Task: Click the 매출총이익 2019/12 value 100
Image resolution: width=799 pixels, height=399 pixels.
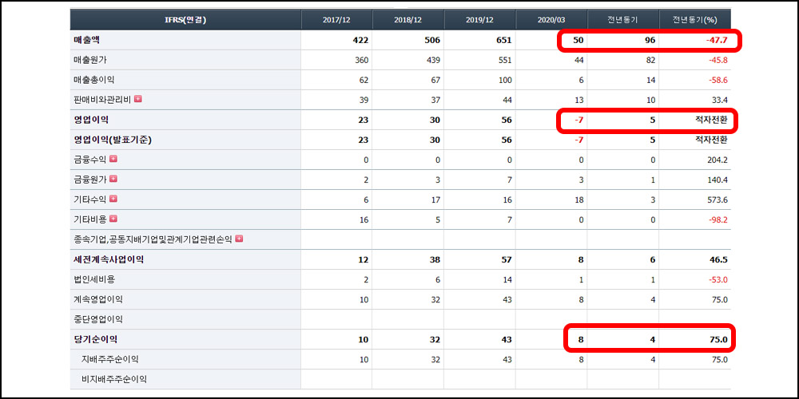Action: (x=505, y=80)
